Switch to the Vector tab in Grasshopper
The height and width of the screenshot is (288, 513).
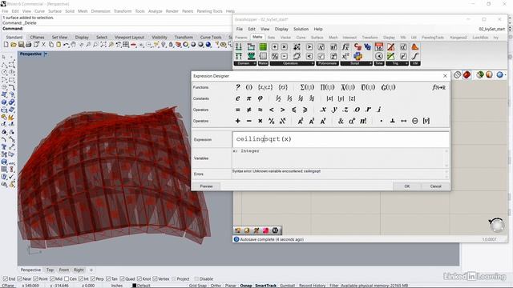[285, 38]
